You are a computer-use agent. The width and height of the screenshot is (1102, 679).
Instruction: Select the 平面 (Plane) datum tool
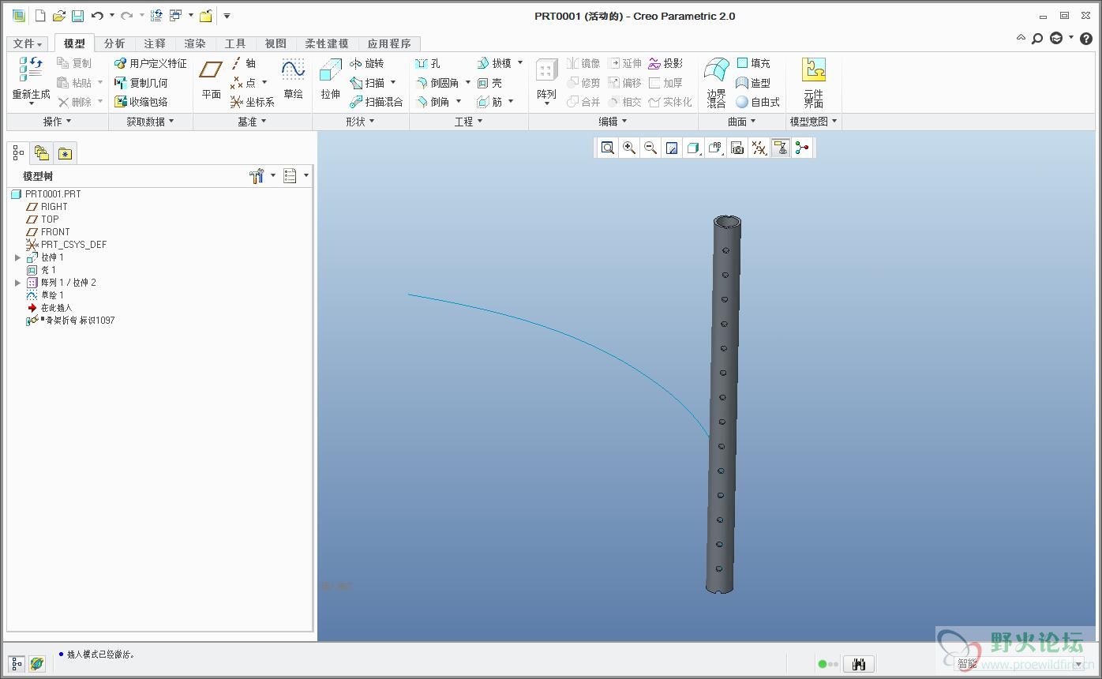point(211,78)
